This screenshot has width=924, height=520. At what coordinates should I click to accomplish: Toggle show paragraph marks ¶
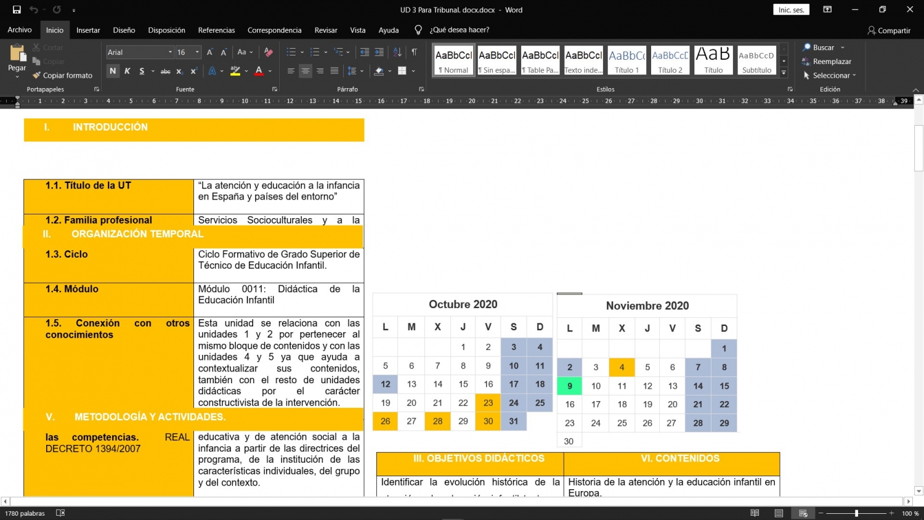click(415, 52)
